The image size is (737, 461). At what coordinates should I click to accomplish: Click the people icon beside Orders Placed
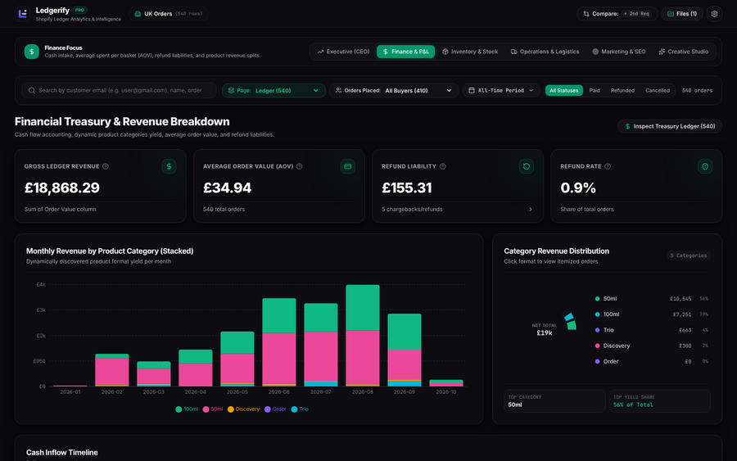coord(338,90)
